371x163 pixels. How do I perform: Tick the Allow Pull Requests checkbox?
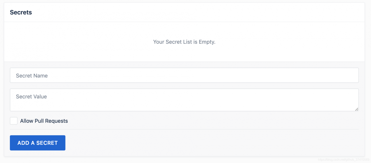click(14, 121)
